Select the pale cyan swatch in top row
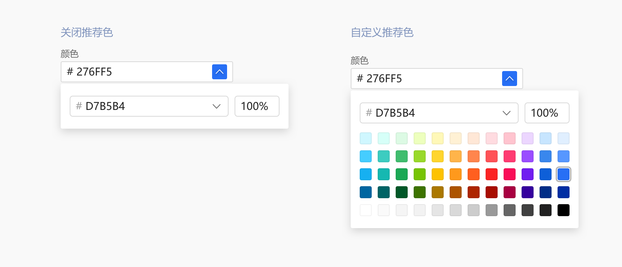The width and height of the screenshot is (622, 267). 366,138
